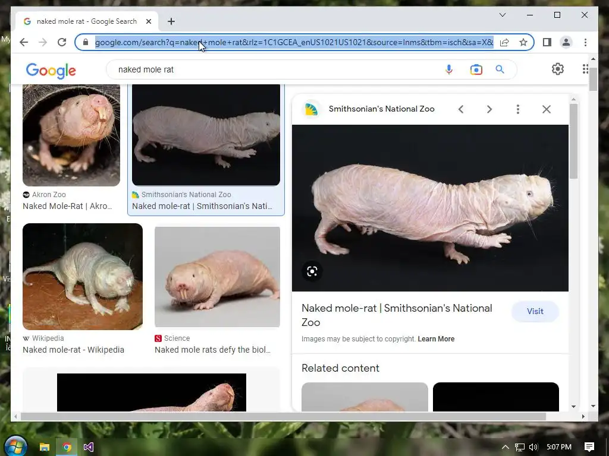
Task: Select the naked mole rat Google Search tab
Action: 86,21
